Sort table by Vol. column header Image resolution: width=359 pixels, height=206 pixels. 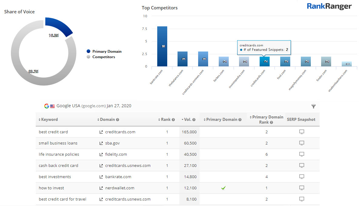tap(188, 120)
